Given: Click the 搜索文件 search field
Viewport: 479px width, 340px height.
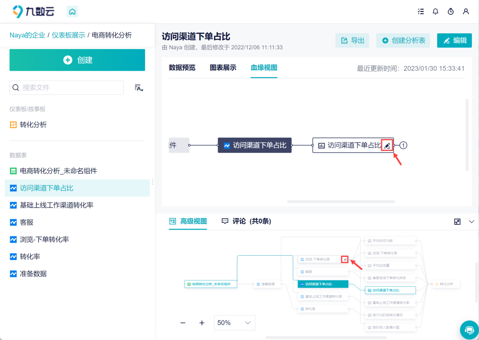Looking at the screenshot, I should 67,87.
